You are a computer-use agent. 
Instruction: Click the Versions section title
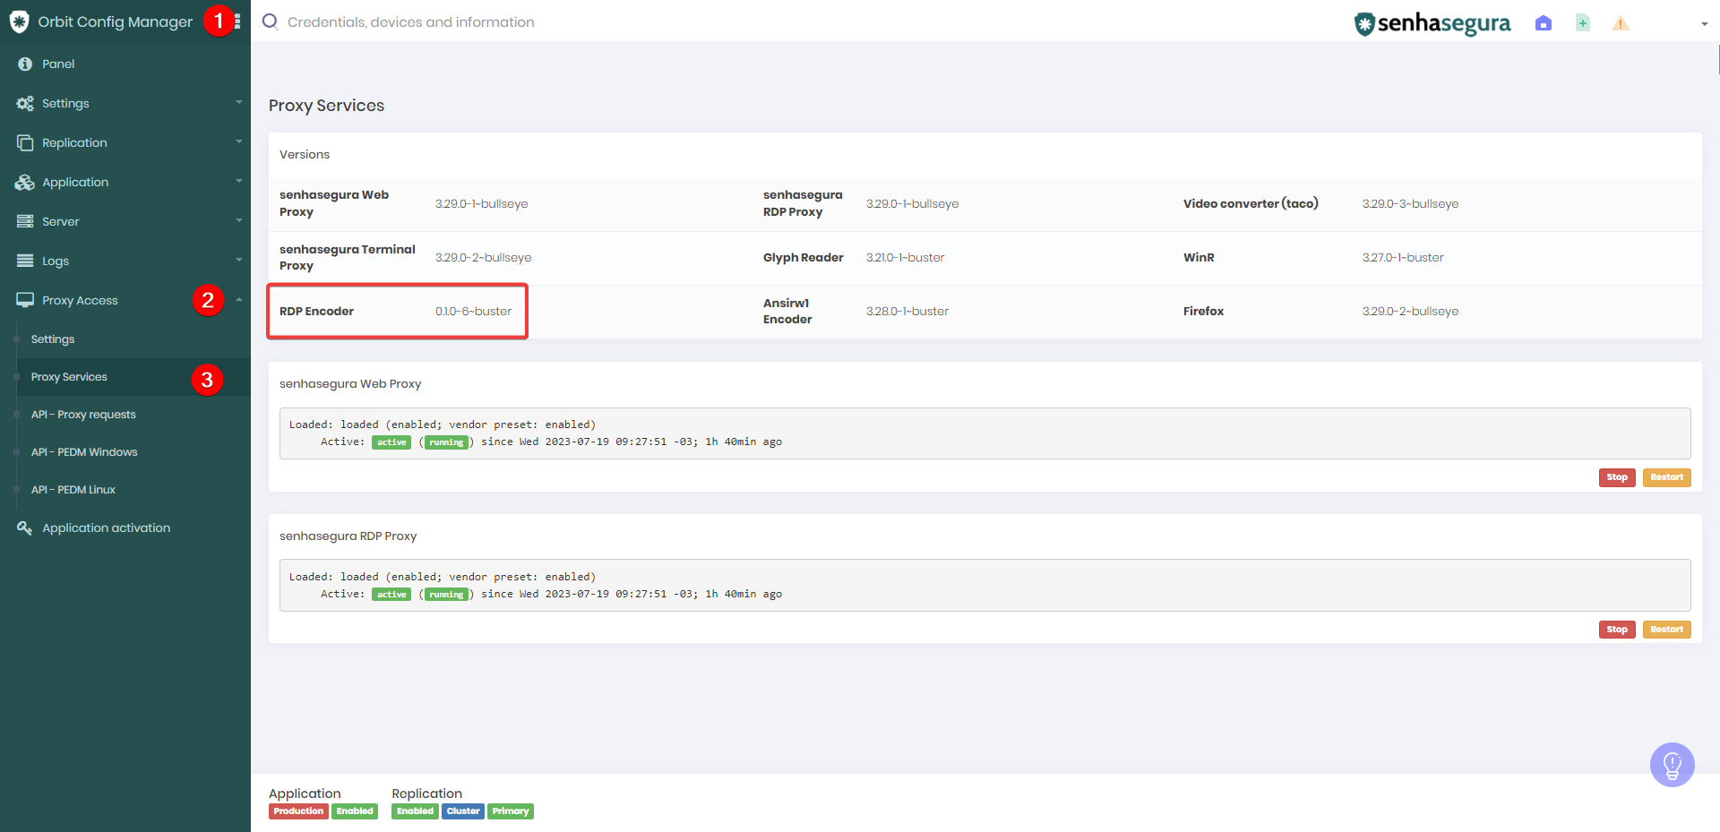coord(305,155)
